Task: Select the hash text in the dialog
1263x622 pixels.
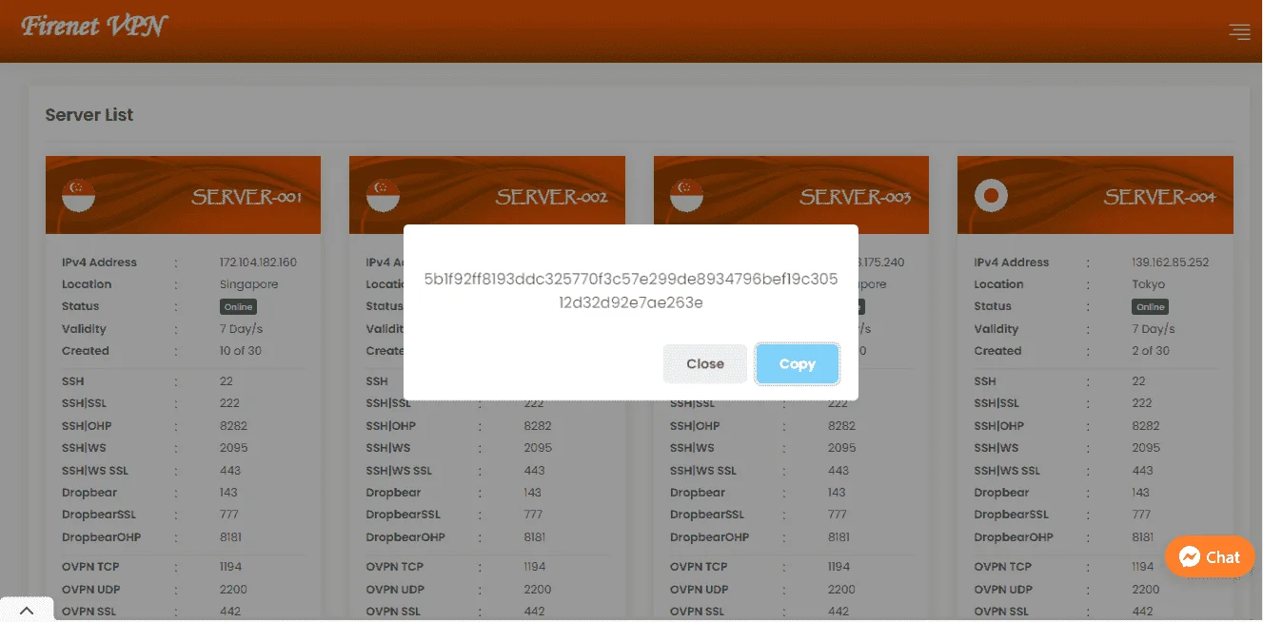Action: 631,291
